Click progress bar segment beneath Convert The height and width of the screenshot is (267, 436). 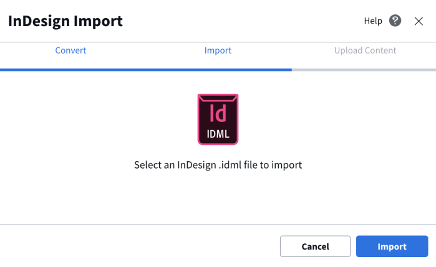(70, 70)
